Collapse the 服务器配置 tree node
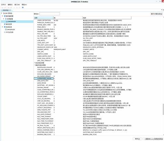The width and height of the screenshot is (164, 141). [x=2, y=16]
